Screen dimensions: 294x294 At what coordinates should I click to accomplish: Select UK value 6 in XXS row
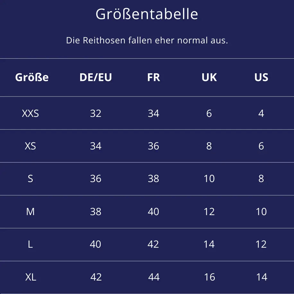[209, 113]
